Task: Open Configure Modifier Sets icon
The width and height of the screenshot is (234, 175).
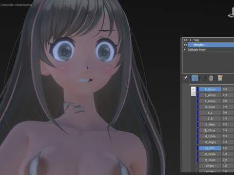Action: pos(220,78)
